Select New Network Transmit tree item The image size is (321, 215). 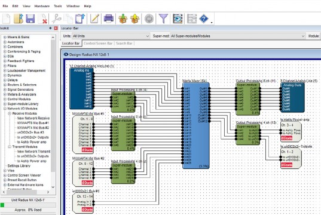[x=33, y=152]
